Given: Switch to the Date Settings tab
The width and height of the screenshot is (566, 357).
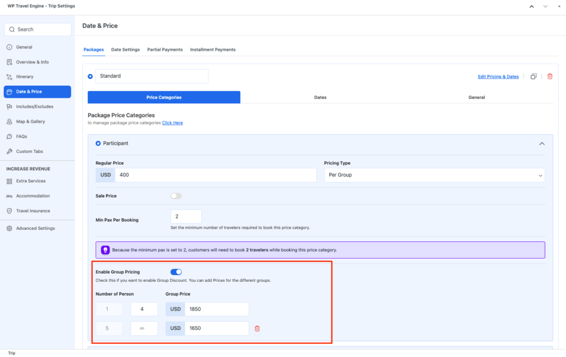Looking at the screenshot, I should point(125,50).
